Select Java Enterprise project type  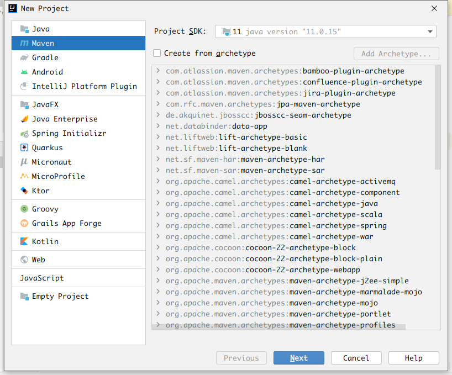click(64, 119)
